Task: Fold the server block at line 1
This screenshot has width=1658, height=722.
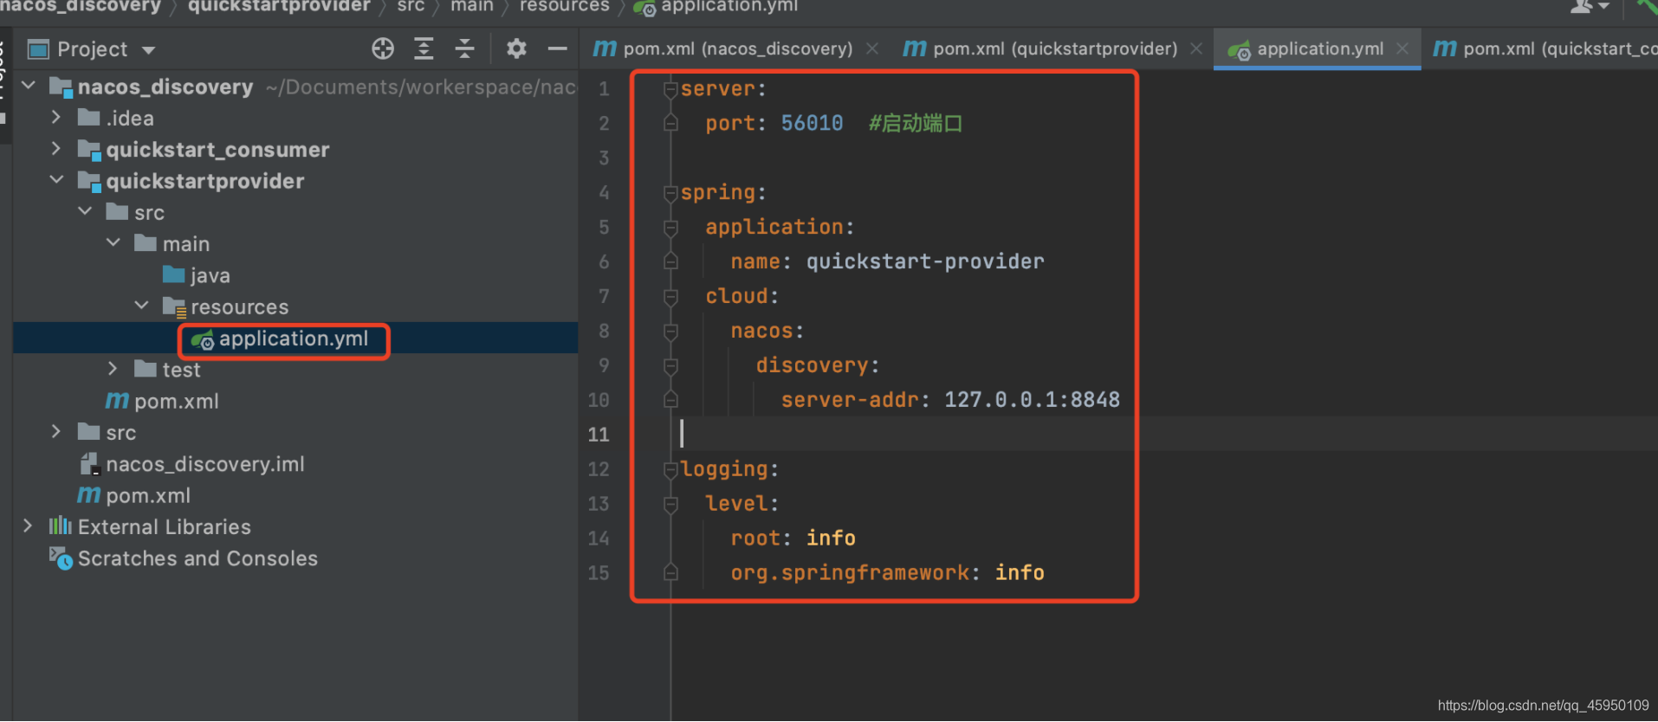Action: 670,89
